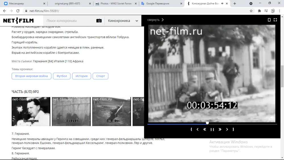Screen dimensions: 284x160
Task: Select the Киножурнал Дойче tab
Action: pos(204,3)
